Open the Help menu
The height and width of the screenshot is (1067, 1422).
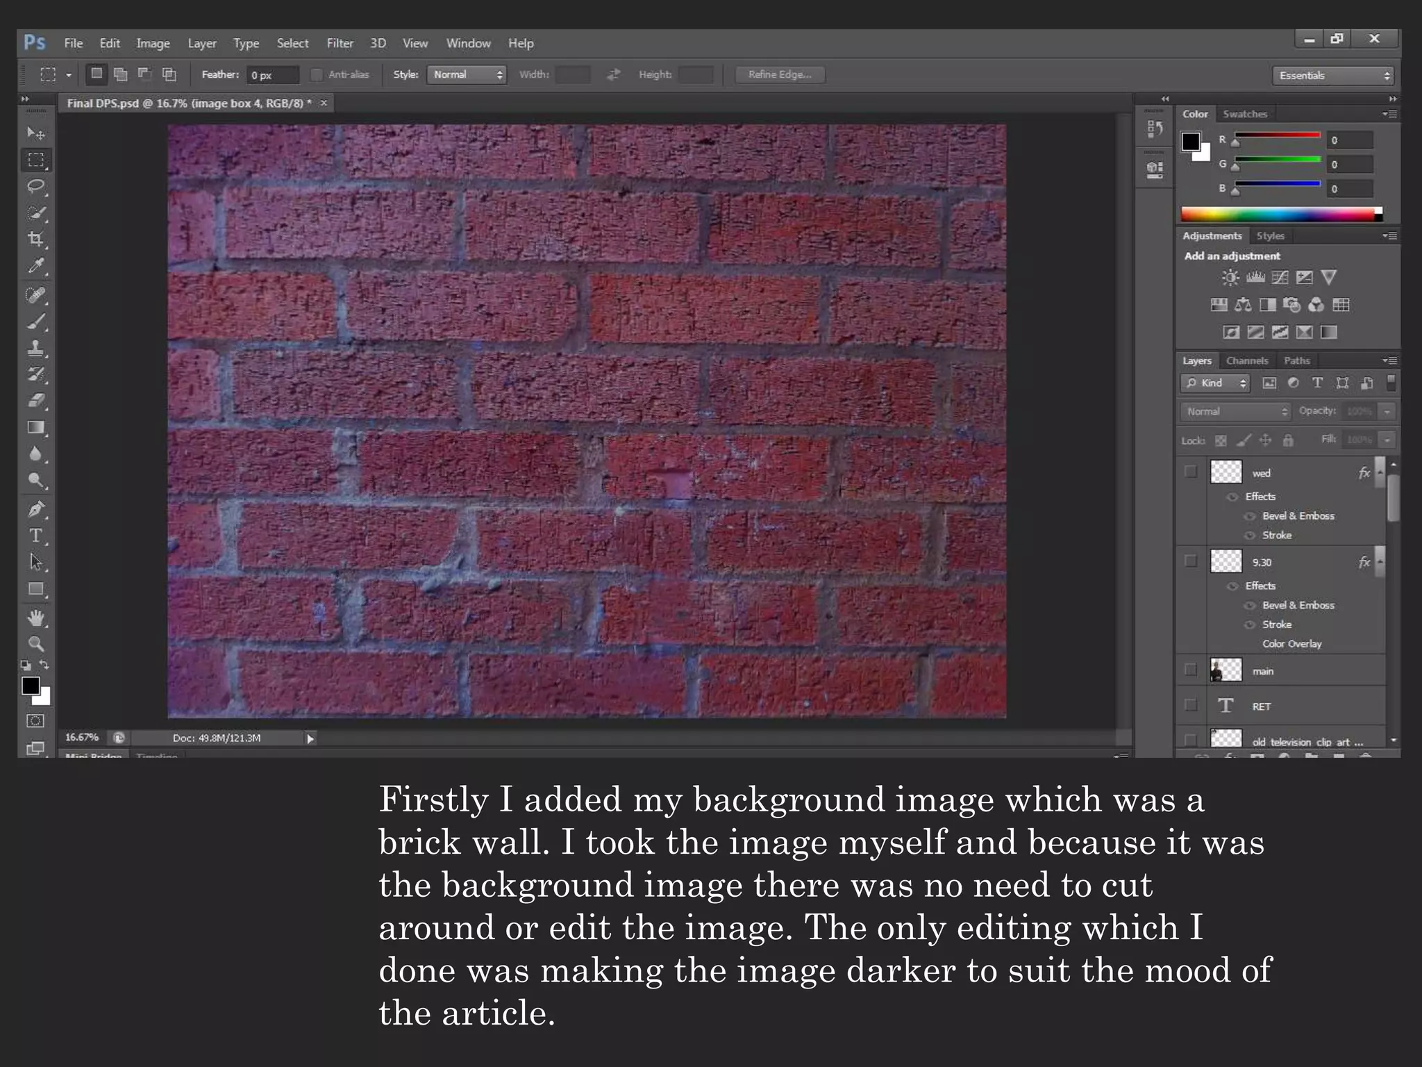521,43
